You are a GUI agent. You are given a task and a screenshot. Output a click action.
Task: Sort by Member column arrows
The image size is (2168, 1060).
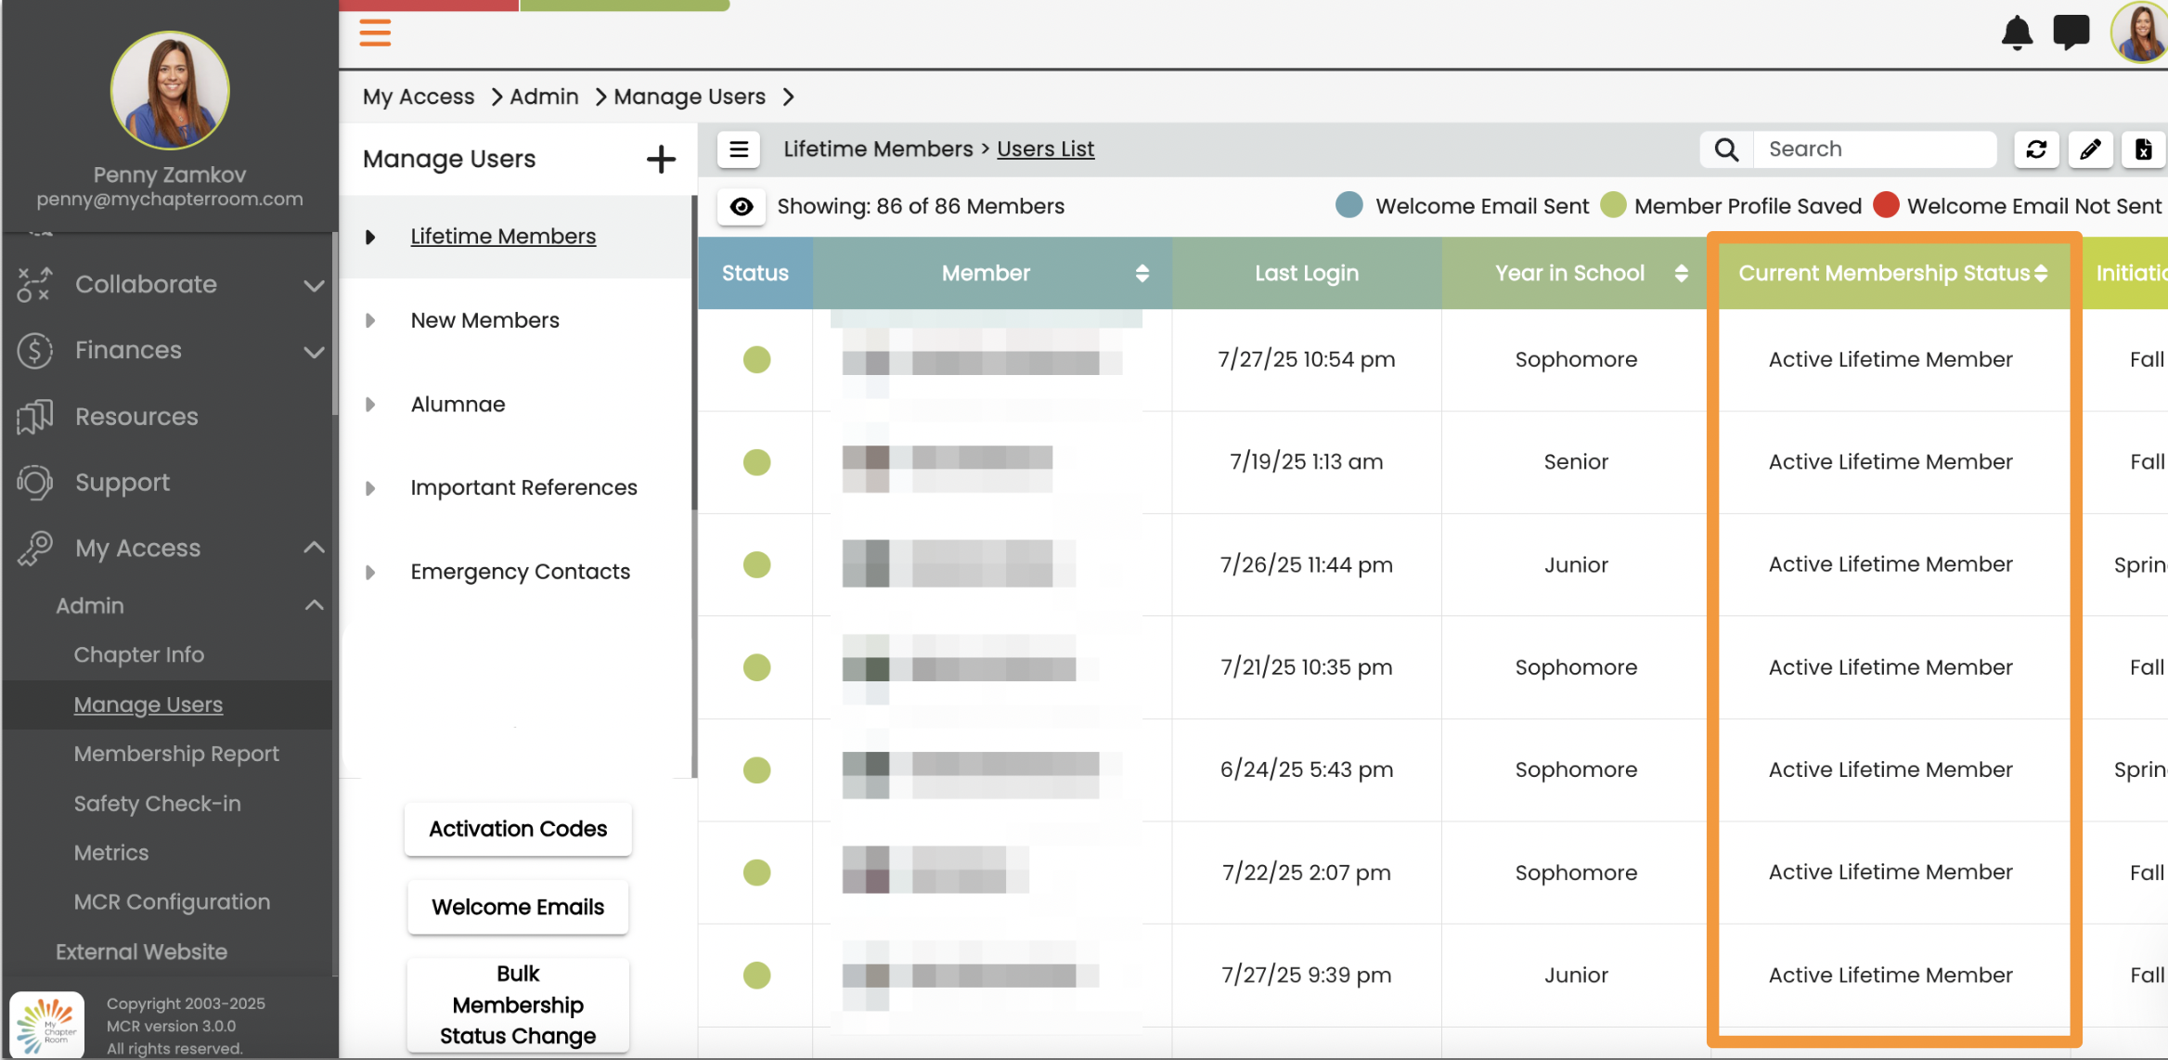pyautogui.click(x=1142, y=273)
